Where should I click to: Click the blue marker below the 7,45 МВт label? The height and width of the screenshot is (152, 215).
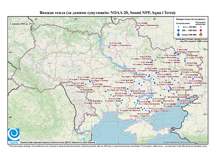(136, 27)
